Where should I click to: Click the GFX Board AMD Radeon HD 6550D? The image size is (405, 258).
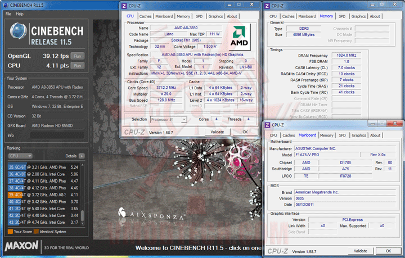click(x=57, y=126)
